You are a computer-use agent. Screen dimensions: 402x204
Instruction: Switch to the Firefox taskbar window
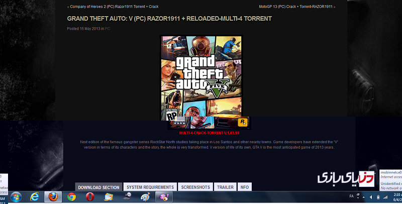53,197
